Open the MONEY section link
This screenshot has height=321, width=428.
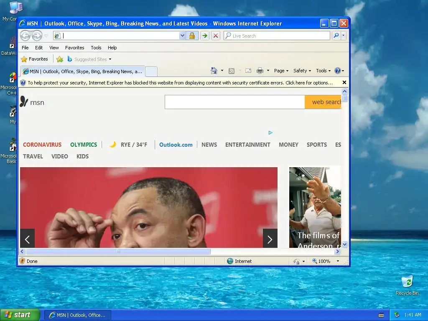click(x=288, y=145)
